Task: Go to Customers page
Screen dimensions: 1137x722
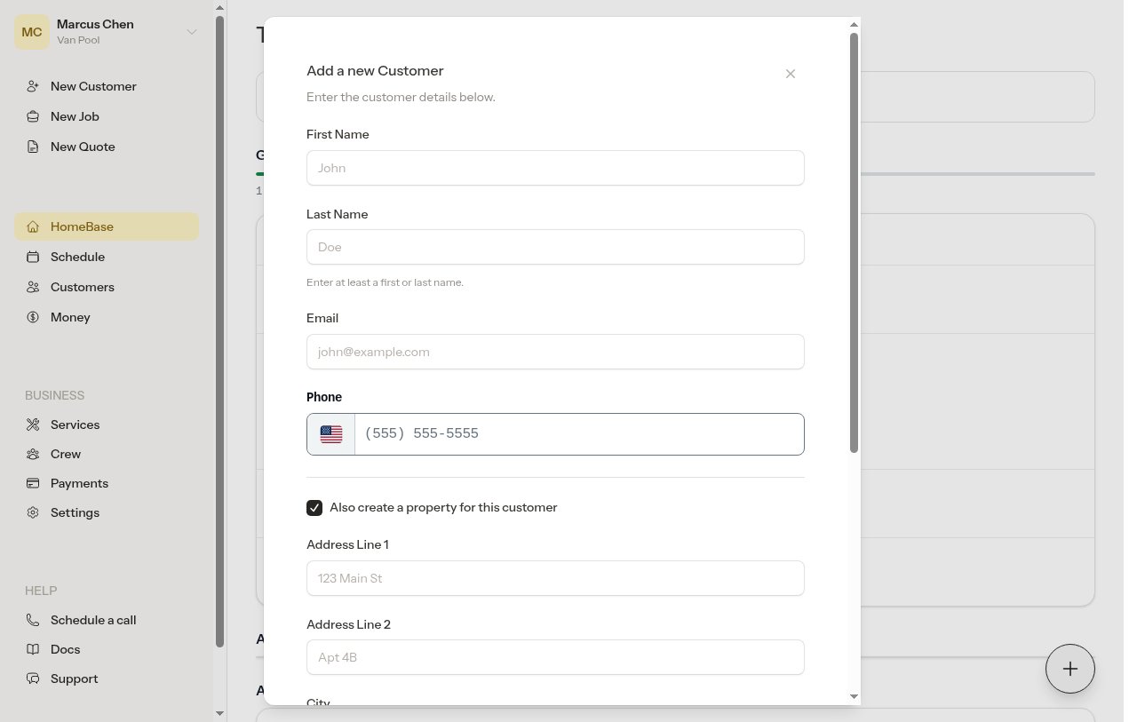Action: 107,287
